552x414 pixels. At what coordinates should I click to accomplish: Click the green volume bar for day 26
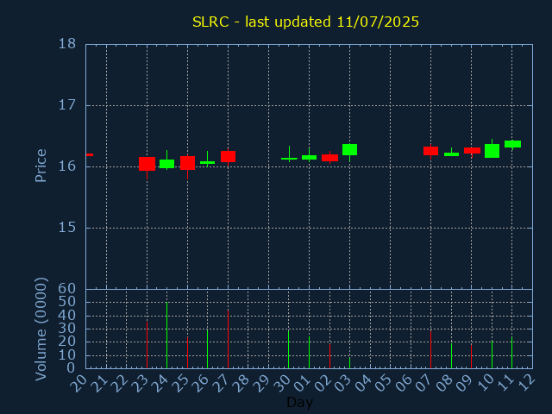pos(207,348)
